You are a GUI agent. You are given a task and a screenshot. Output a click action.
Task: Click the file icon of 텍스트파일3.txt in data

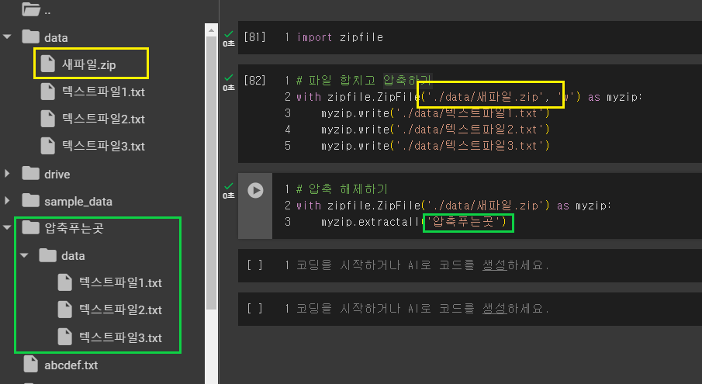tap(47, 146)
